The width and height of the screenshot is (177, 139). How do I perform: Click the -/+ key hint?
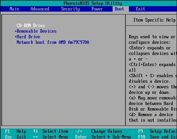(79, 131)
